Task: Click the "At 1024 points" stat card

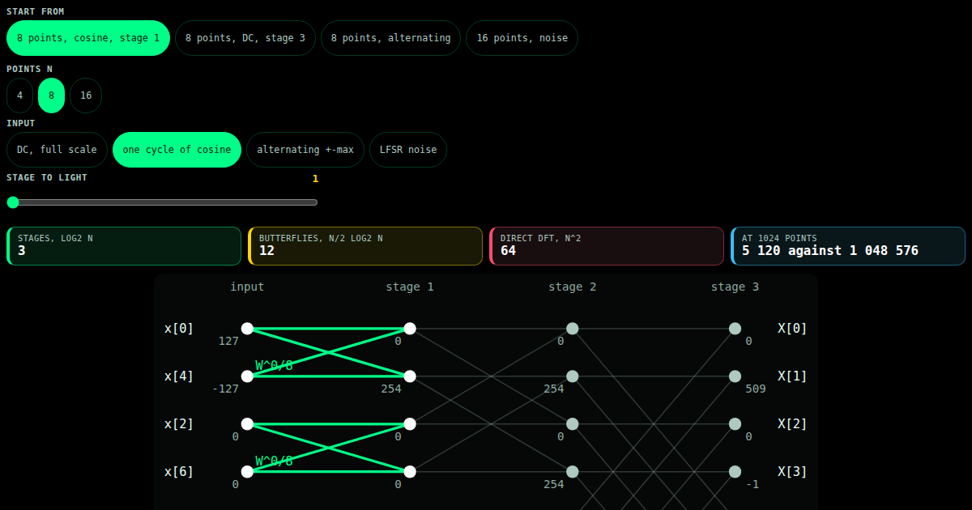Action: [x=848, y=246]
